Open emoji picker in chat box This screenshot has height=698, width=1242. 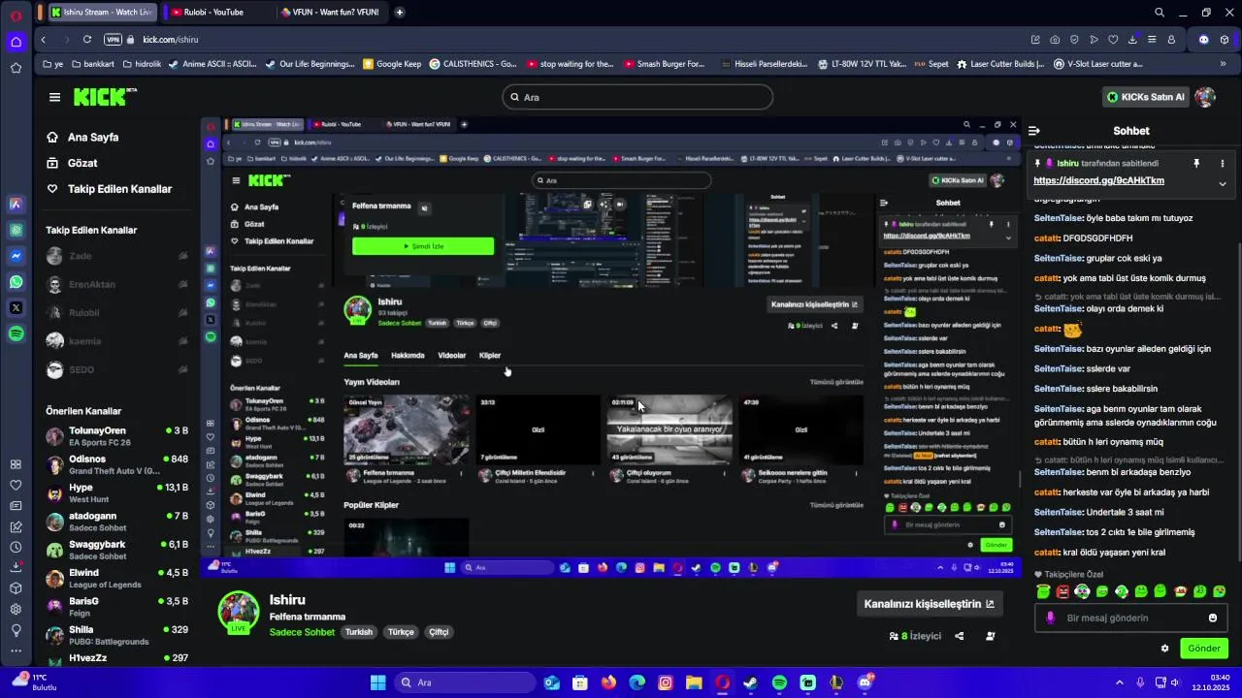pos(1212,618)
